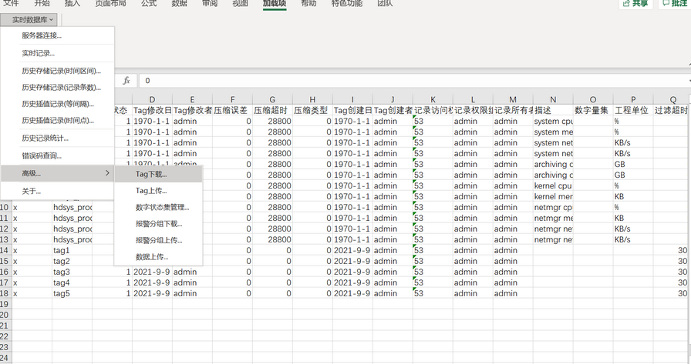Click the 工程单位 header cell
The height and width of the screenshot is (364, 691).
(633, 110)
